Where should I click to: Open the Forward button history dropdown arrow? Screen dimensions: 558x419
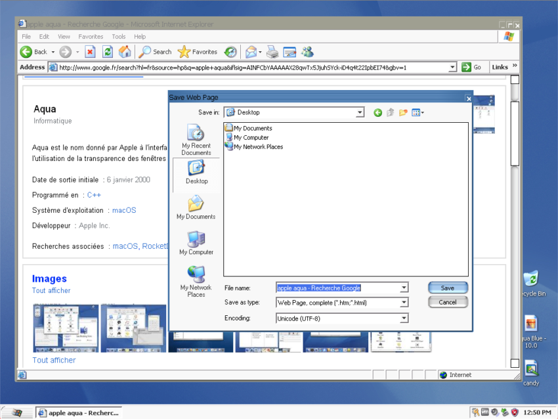tap(77, 52)
